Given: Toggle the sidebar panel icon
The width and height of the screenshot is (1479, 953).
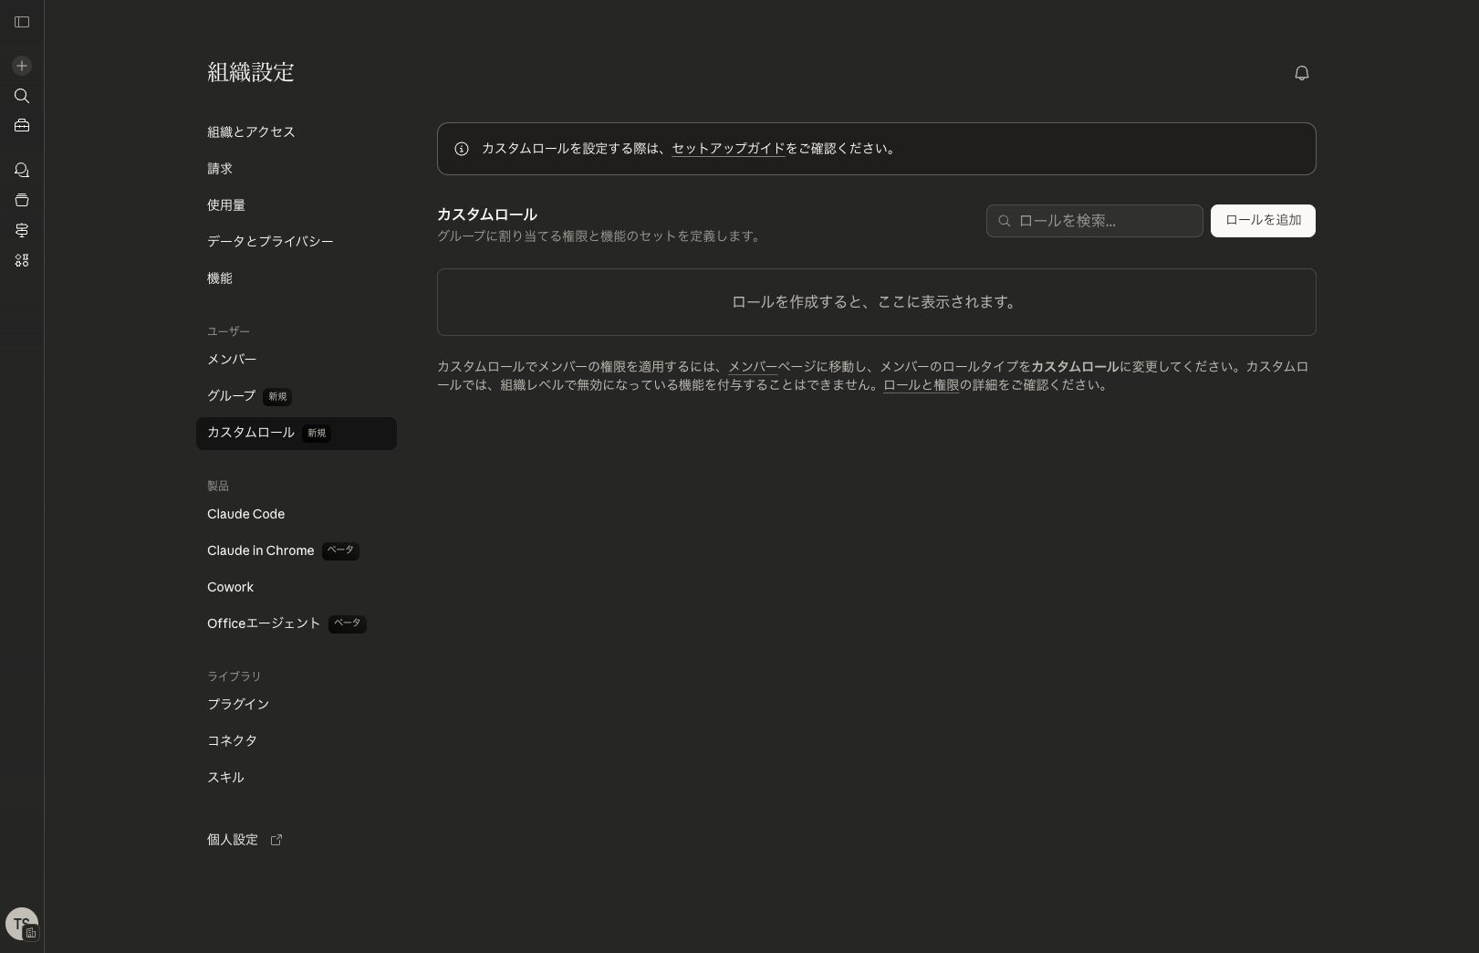Looking at the screenshot, I should (22, 22).
